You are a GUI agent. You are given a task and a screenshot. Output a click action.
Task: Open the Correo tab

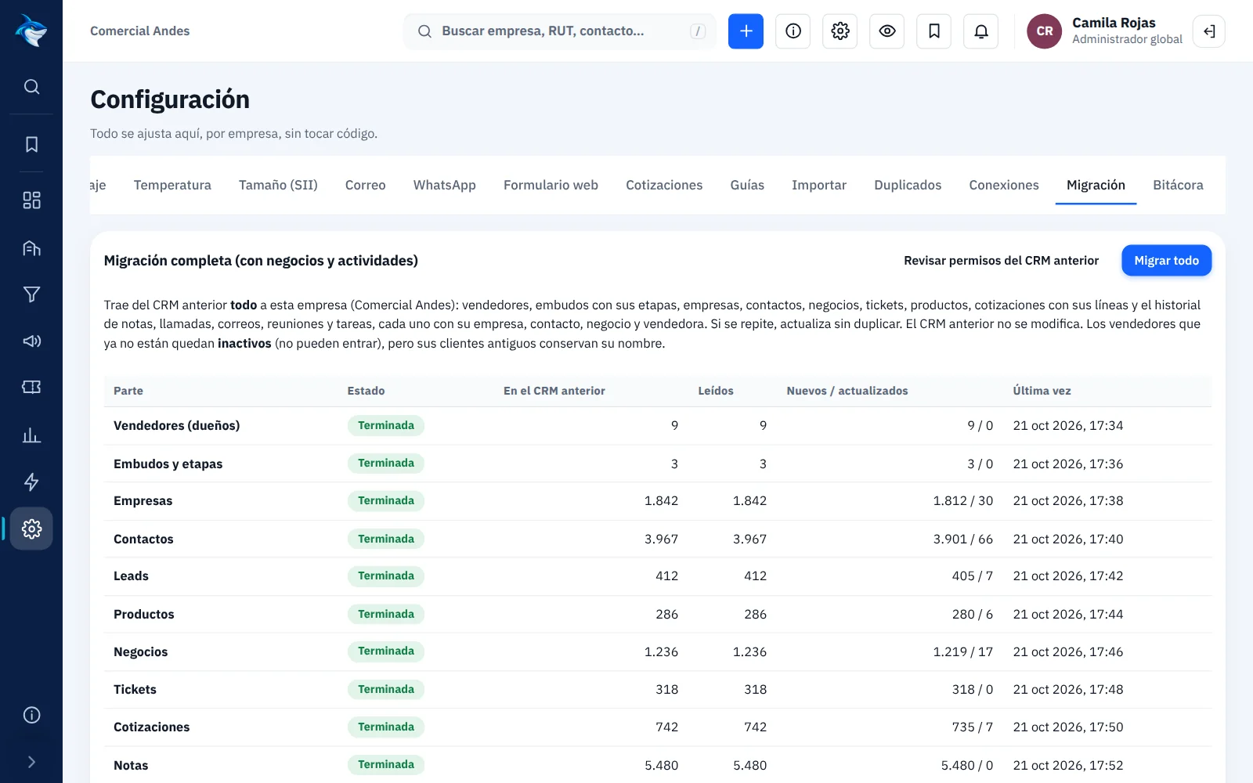(x=365, y=186)
